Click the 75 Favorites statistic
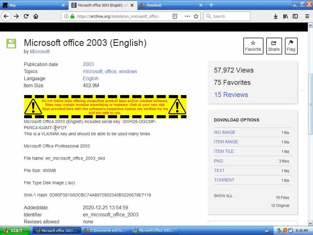The width and height of the screenshot is (313, 235). tap(232, 82)
